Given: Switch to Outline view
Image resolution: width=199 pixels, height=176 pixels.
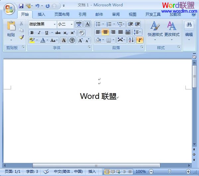Looking at the screenshot, I should click(124, 172).
